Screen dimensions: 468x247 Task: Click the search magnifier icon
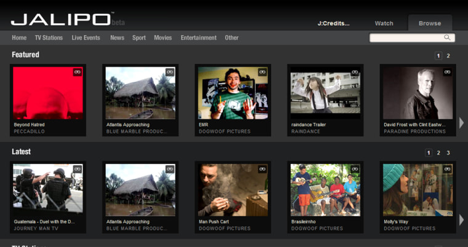point(447,37)
